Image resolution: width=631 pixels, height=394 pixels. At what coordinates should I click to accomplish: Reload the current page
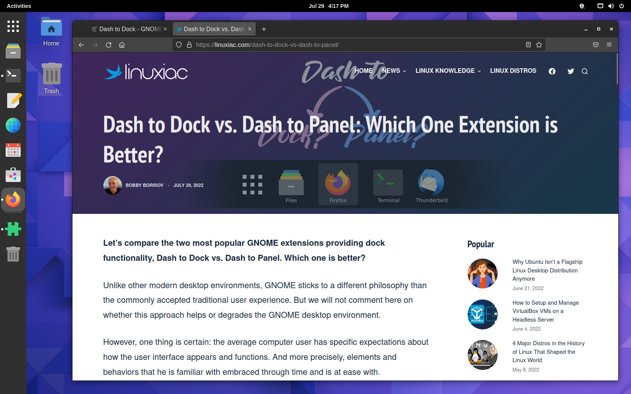(109, 45)
